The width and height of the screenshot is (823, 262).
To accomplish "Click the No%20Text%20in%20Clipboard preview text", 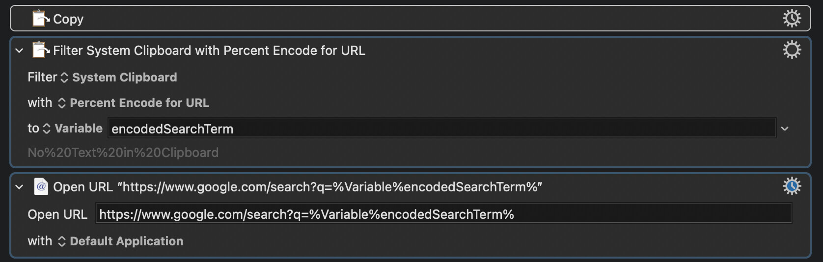I will [x=123, y=153].
